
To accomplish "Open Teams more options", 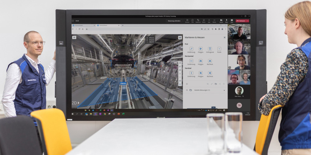I will pos(214,21).
